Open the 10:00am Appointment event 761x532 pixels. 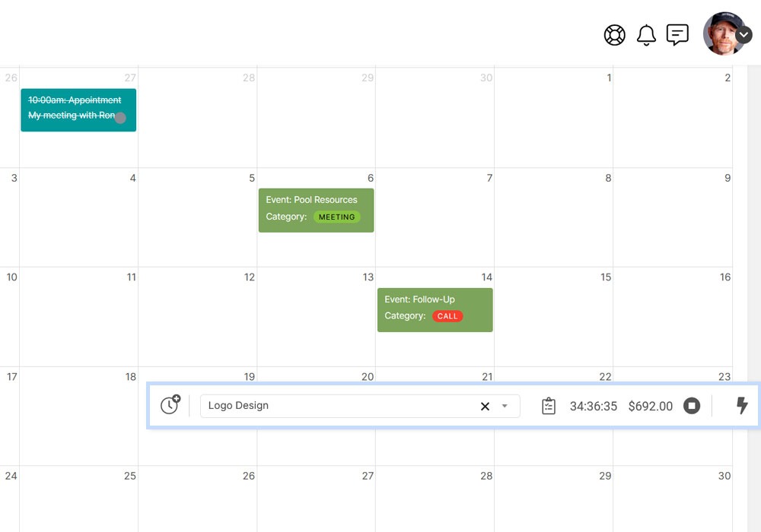(x=75, y=100)
